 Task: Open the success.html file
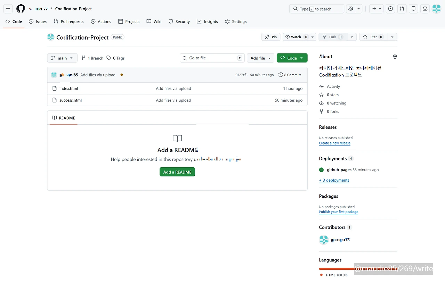click(x=71, y=100)
